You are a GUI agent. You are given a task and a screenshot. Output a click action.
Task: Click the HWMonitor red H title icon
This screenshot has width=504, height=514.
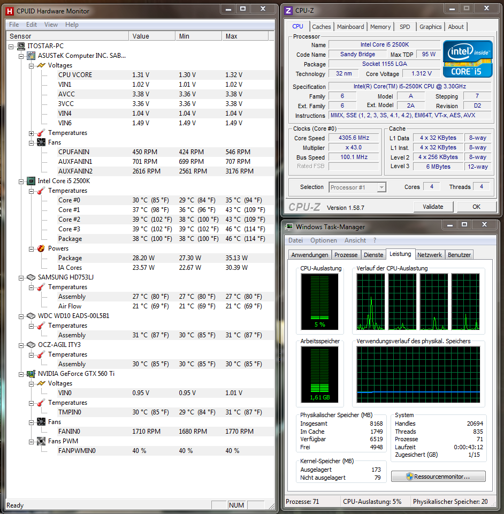coord(10,11)
